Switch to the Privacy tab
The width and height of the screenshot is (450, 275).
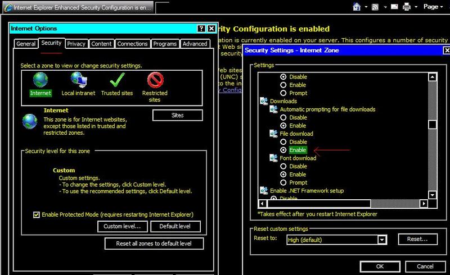coord(76,44)
